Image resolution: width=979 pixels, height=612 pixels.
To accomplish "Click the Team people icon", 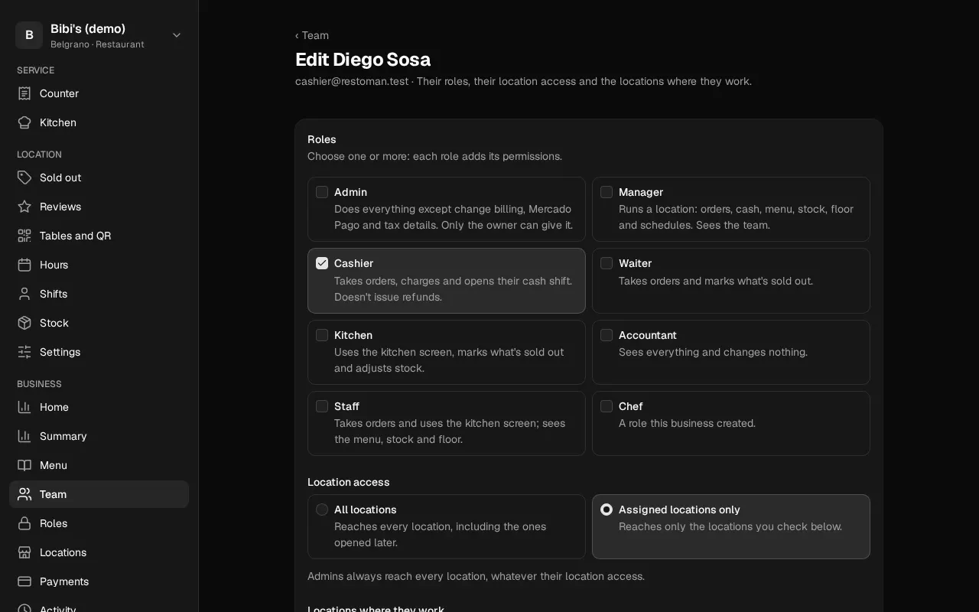I will click(x=24, y=494).
